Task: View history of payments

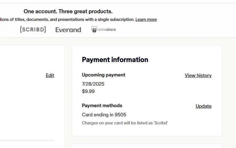Action: point(198,75)
